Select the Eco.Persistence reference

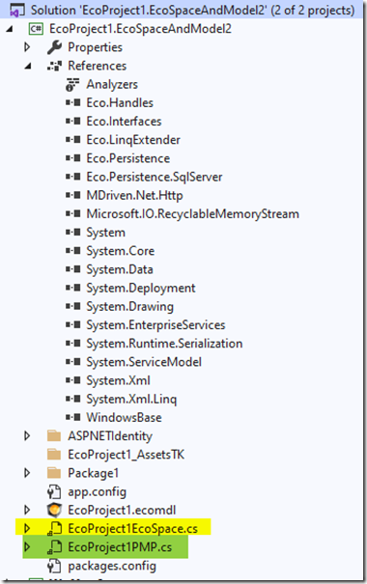coord(128,158)
